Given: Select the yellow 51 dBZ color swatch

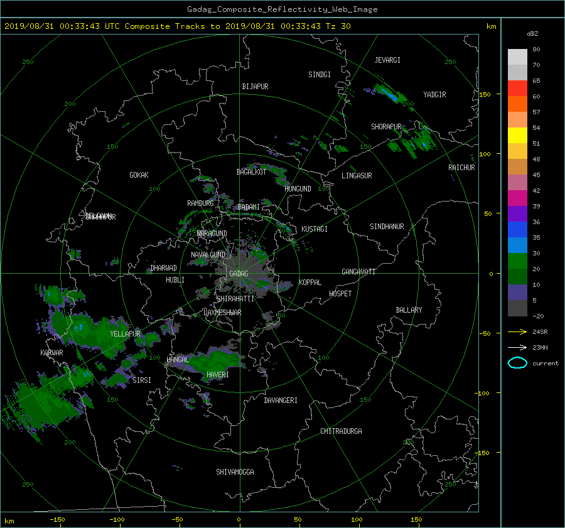Looking at the screenshot, I should click(517, 136).
